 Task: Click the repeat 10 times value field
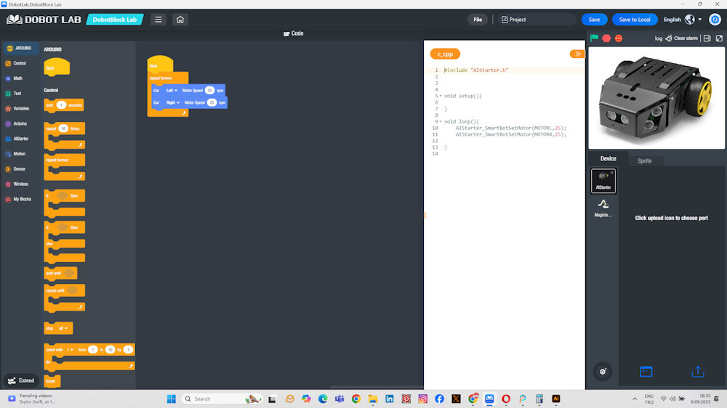coord(63,128)
